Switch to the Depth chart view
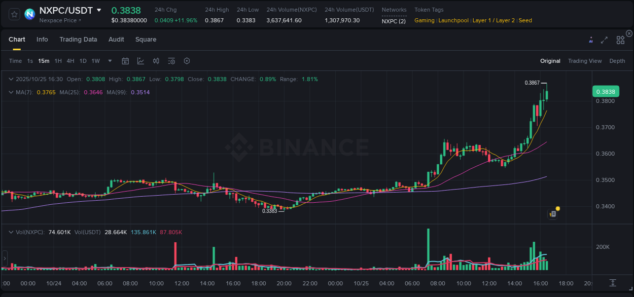This screenshot has width=634, height=297. [617, 61]
